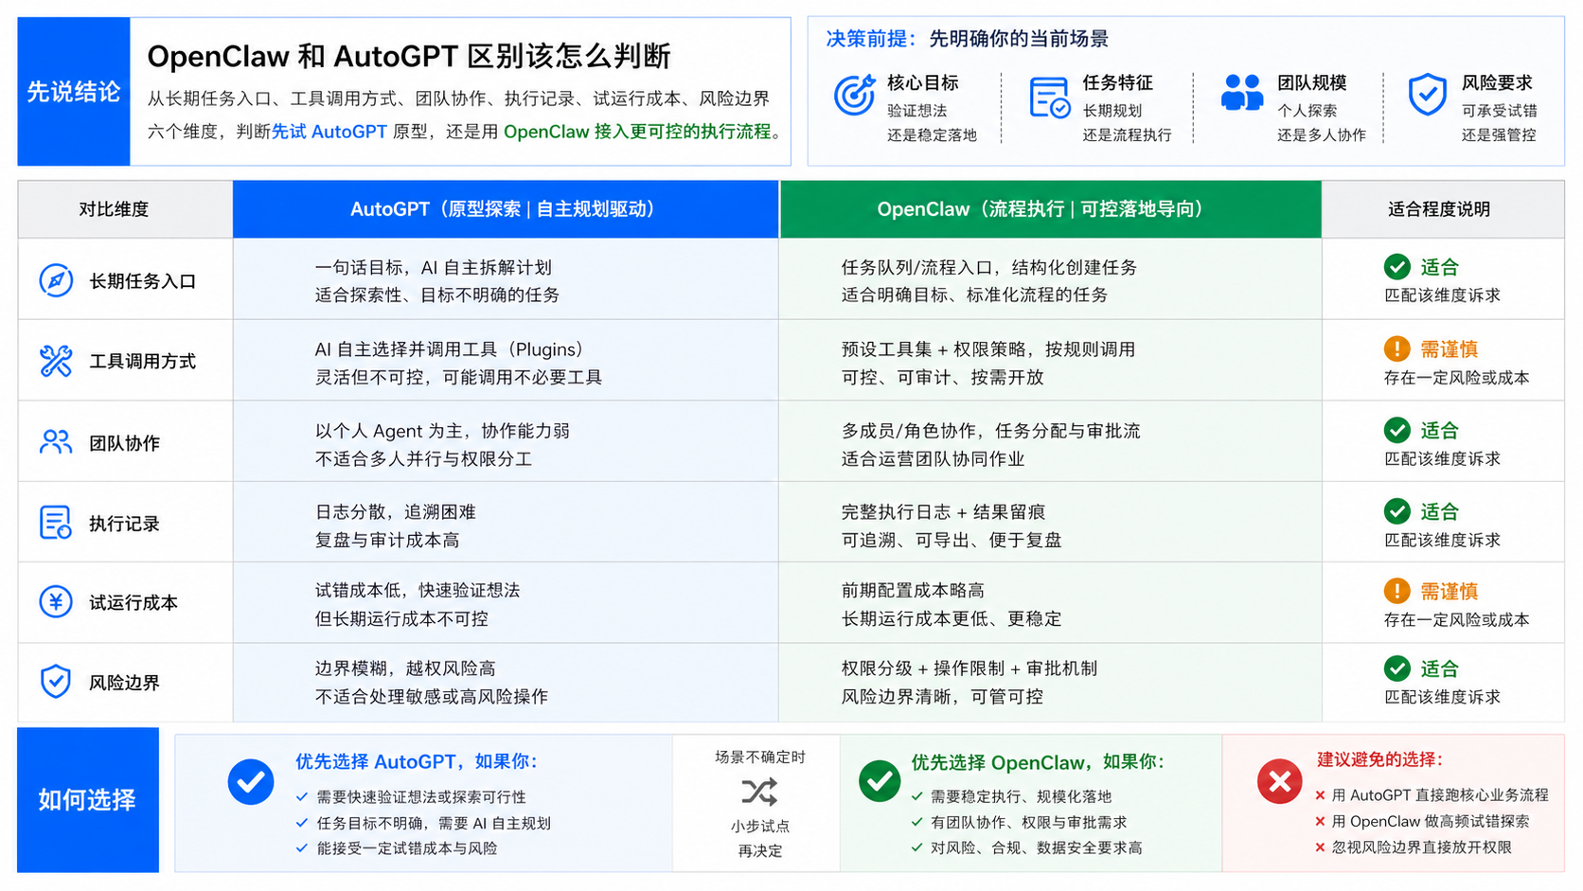Click the text 试错成本低，快速验证想法

pos(418,591)
